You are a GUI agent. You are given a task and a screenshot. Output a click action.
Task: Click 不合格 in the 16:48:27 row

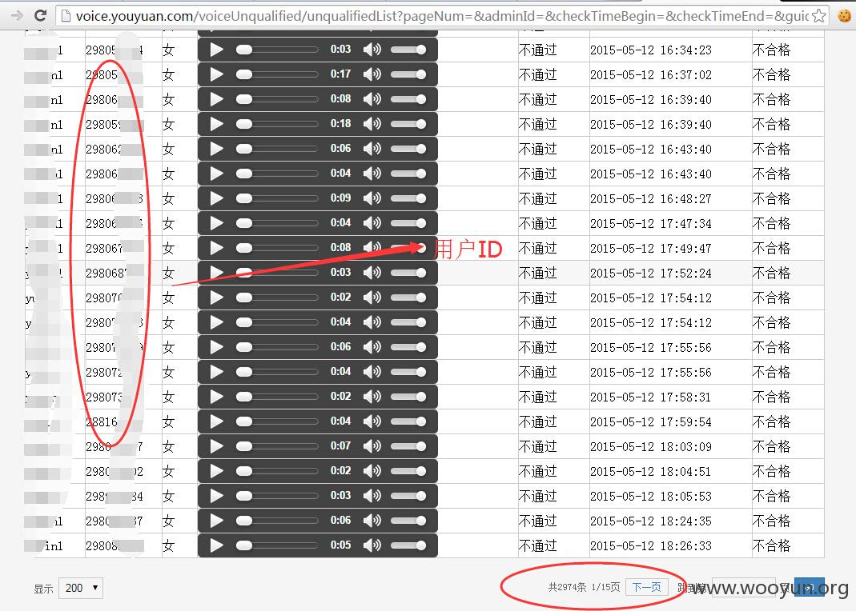point(771,199)
